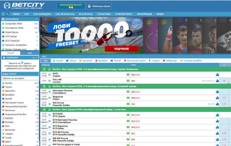Open the ЛИНИЯ menu item
The height and width of the screenshot is (146, 231).
click(x=16, y=14)
